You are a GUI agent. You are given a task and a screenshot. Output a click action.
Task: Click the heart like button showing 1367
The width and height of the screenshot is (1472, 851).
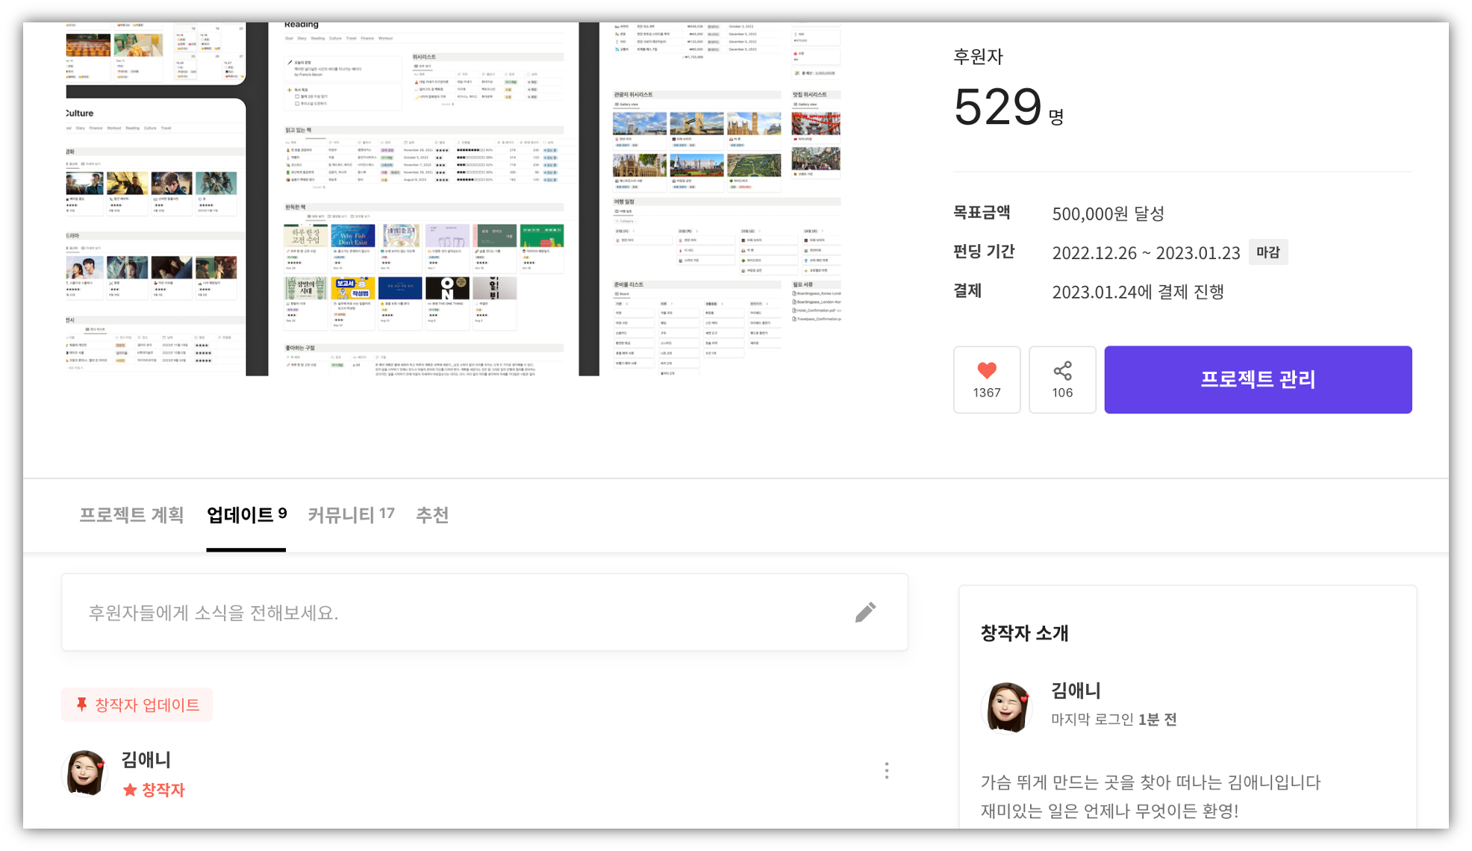[986, 379]
